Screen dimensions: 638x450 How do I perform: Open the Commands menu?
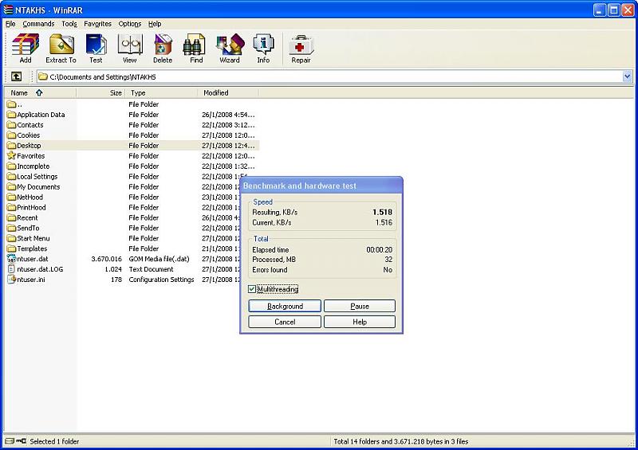[x=38, y=24]
